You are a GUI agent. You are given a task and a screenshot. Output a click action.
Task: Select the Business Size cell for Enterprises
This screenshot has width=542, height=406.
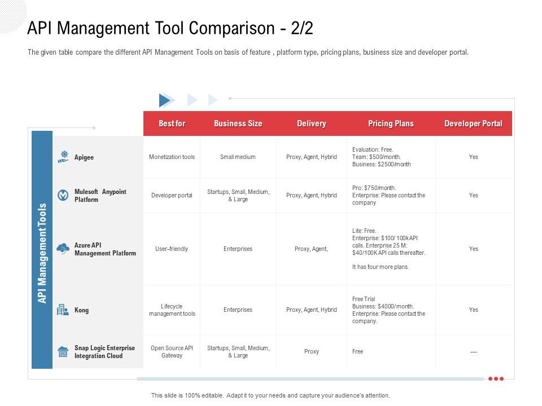(x=238, y=248)
